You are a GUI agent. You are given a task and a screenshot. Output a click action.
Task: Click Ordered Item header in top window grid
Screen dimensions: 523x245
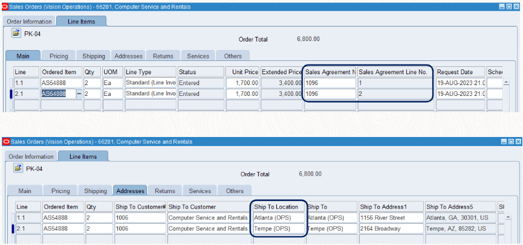[62, 72]
